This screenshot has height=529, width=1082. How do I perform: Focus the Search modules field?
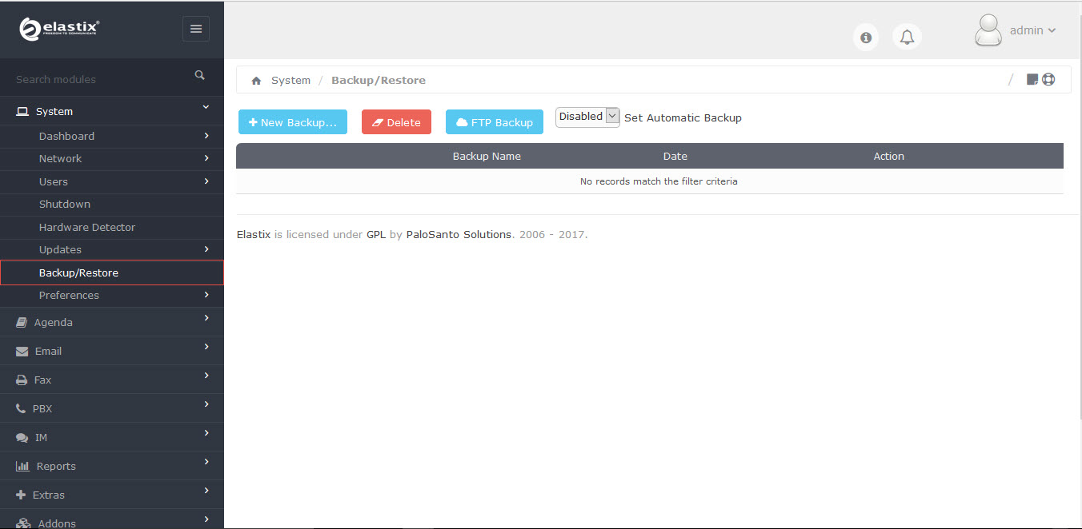tap(100, 79)
